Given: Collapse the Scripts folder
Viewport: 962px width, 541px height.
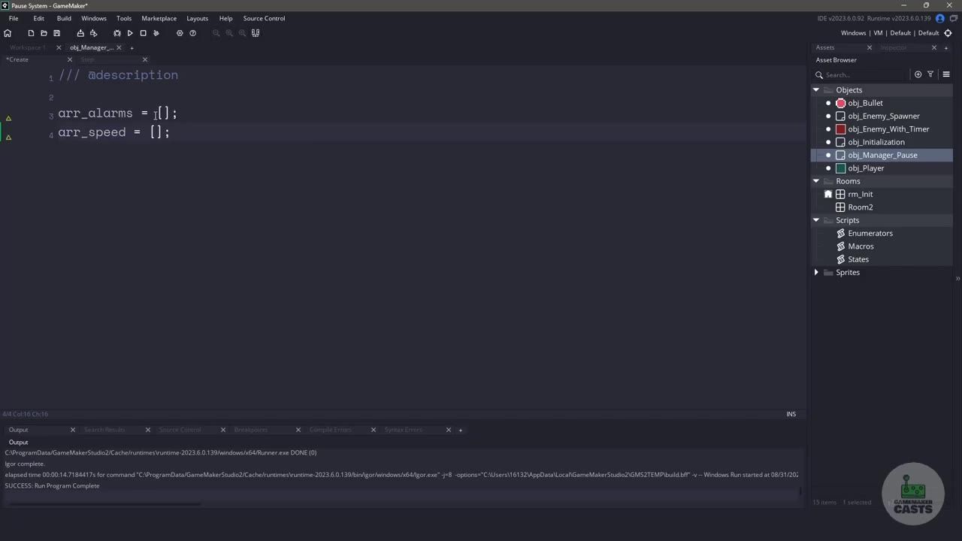Looking at the screenshot, I should pyautogui.click(x=816, y=220).
